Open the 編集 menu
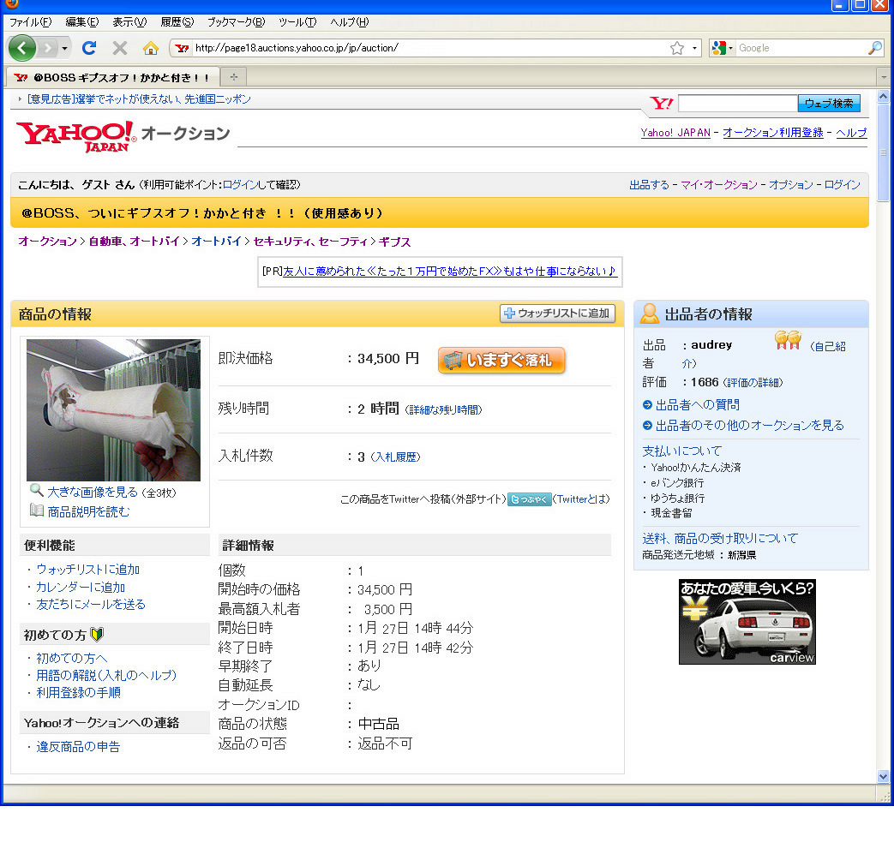894x848 pixels. pyautogui.click(x=82, y=22)
